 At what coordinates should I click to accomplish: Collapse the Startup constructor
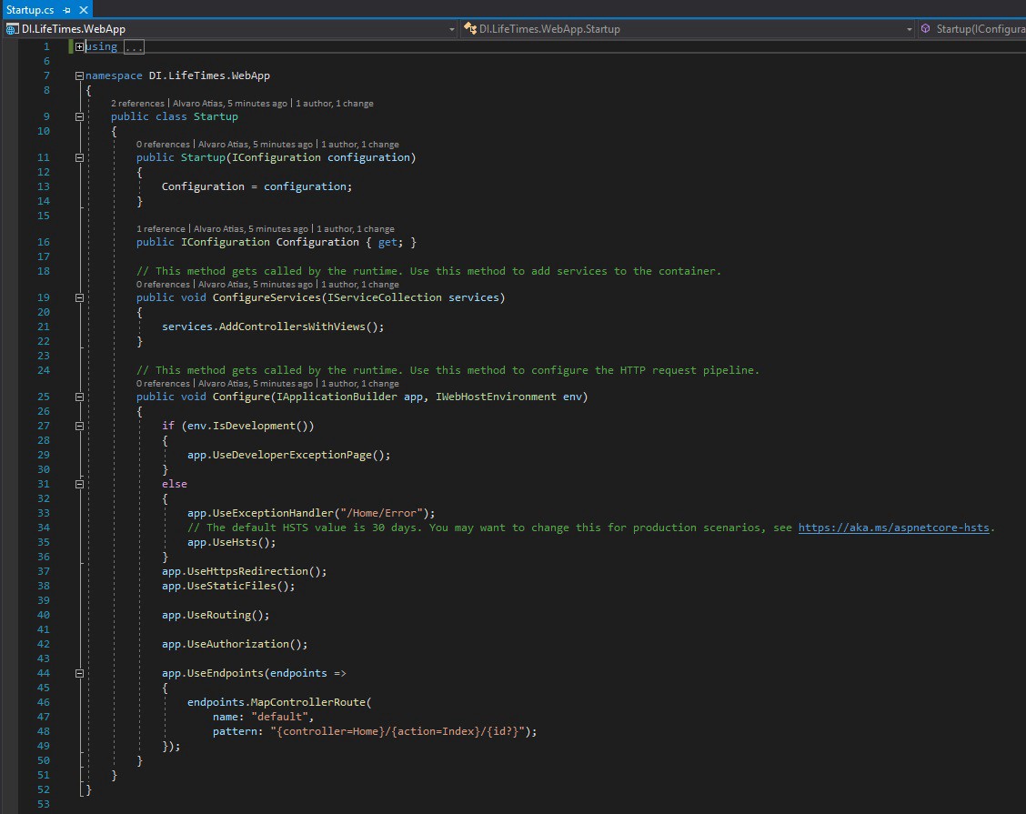pyautogui.click(x=80, y=157)
